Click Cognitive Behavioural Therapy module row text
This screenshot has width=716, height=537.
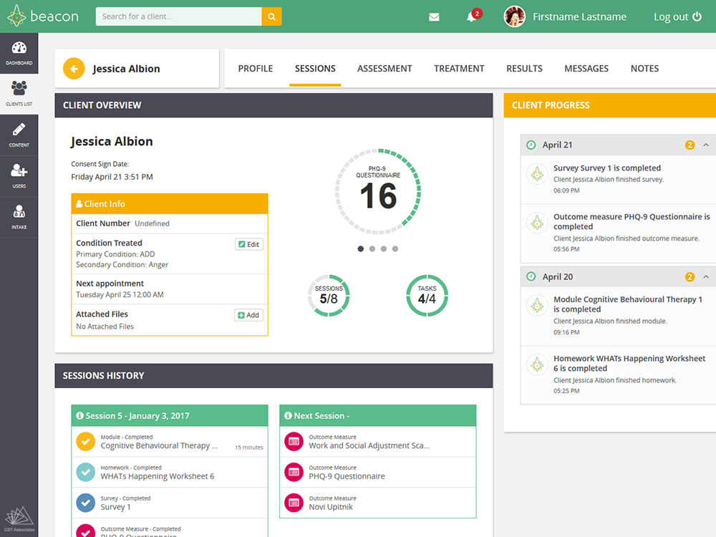click(x=159, y=445)
